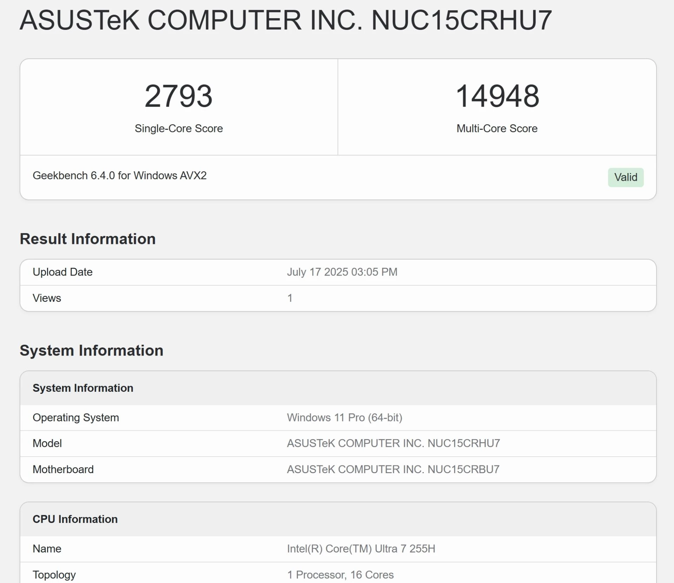Click Geekbench 6.4.0 for Windows AVX2 text
This screenshot has height=583, width=674.
[120, 175]
